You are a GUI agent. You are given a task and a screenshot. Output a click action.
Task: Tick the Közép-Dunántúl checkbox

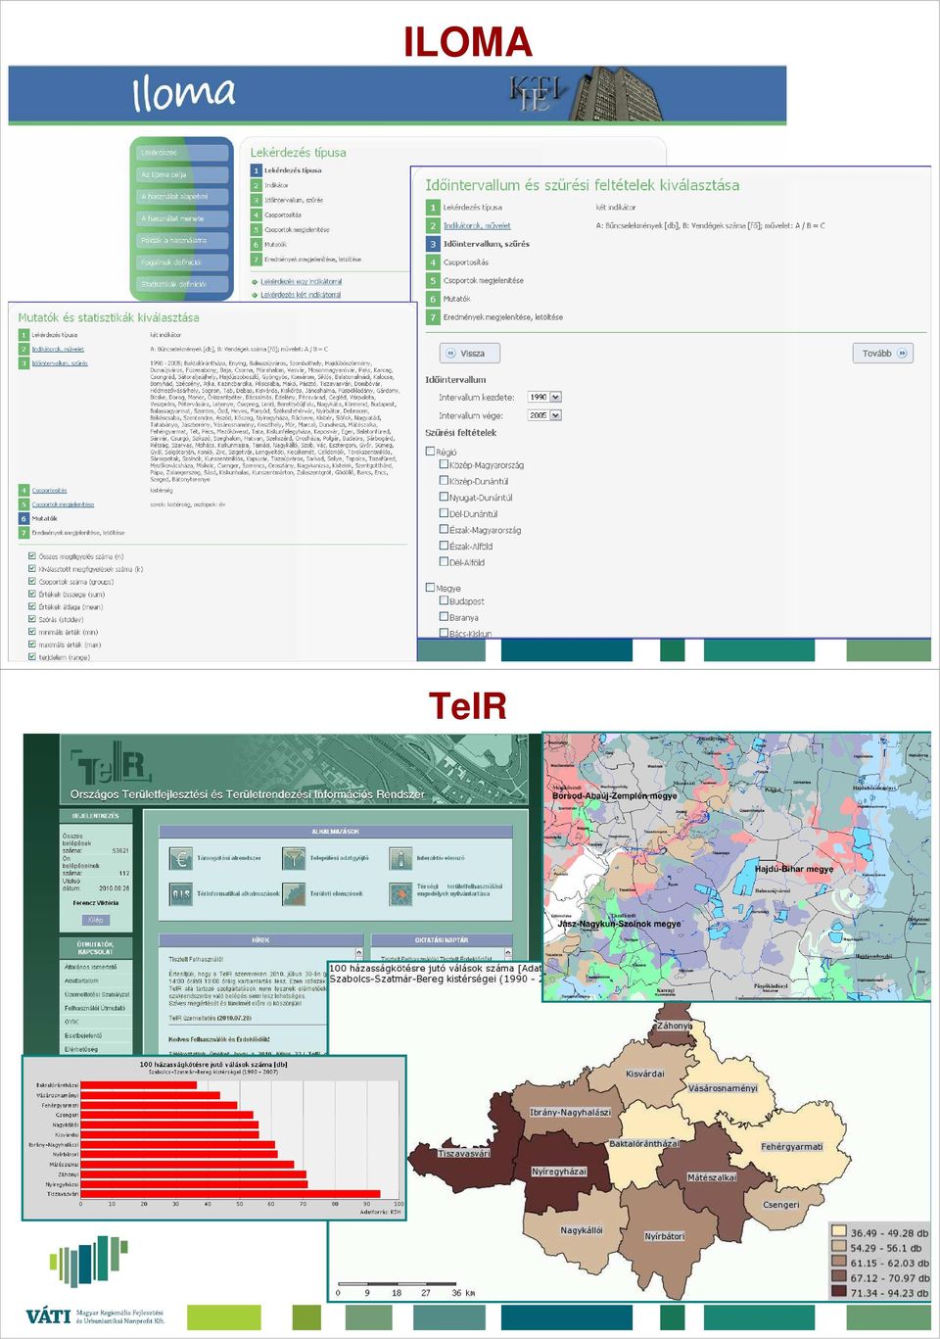pyautogui.click(x=444, y=481)
